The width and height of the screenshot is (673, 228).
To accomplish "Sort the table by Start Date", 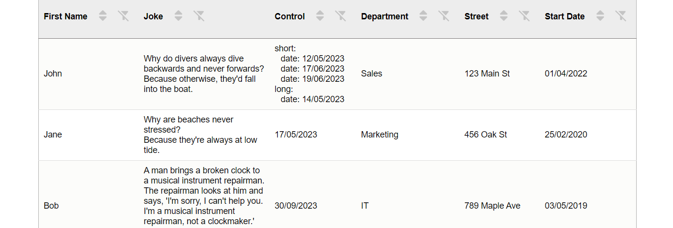I will 600,16.
